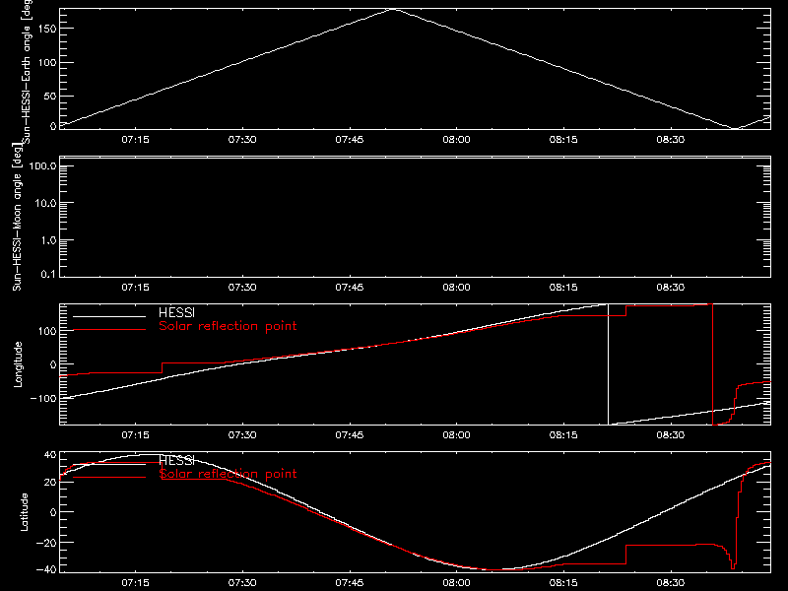Click the Sun-HESSI-Earth angle axis title
This screenshot has height=591, width=788.
27,71
